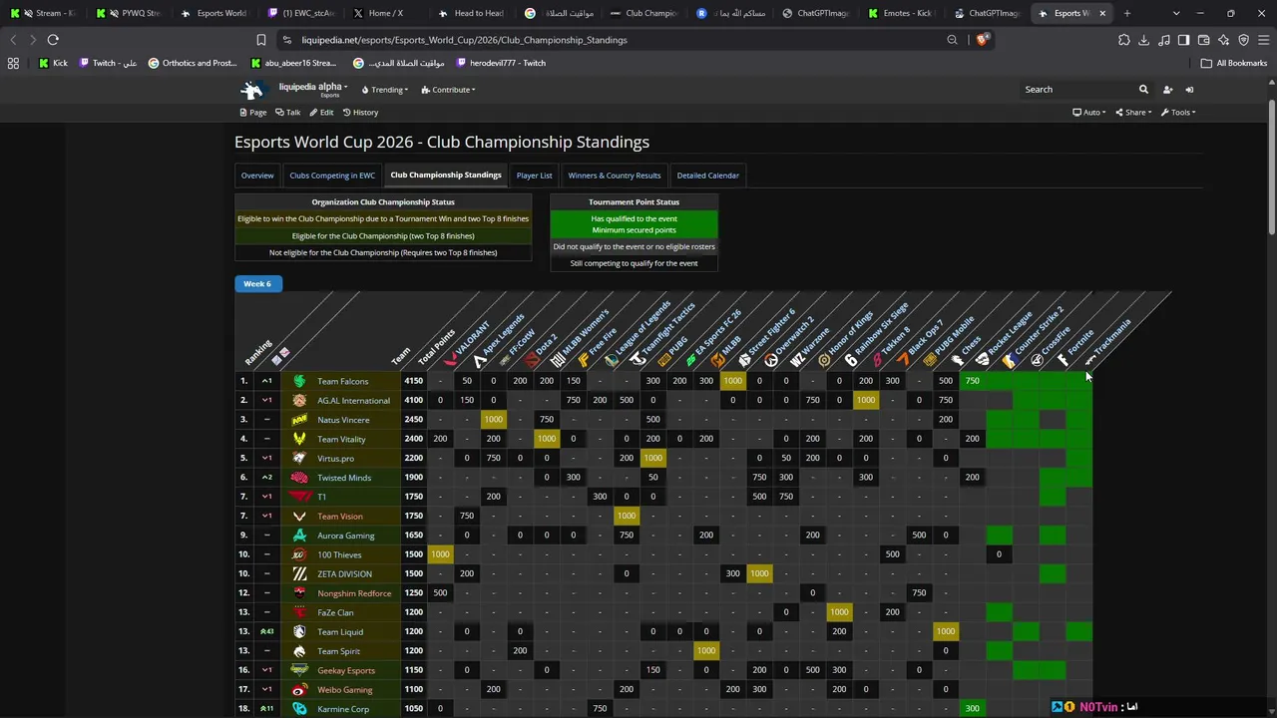Open the liquipedia alpha wiki selector

click(313, 89)
